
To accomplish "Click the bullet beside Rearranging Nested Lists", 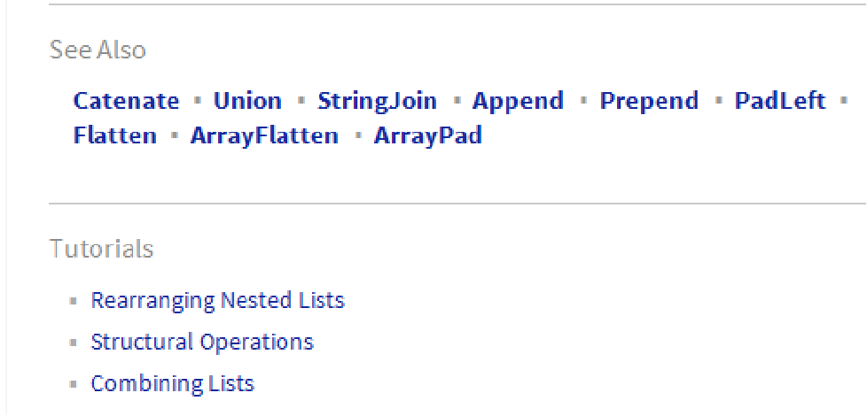I will (x=74, y=301).
